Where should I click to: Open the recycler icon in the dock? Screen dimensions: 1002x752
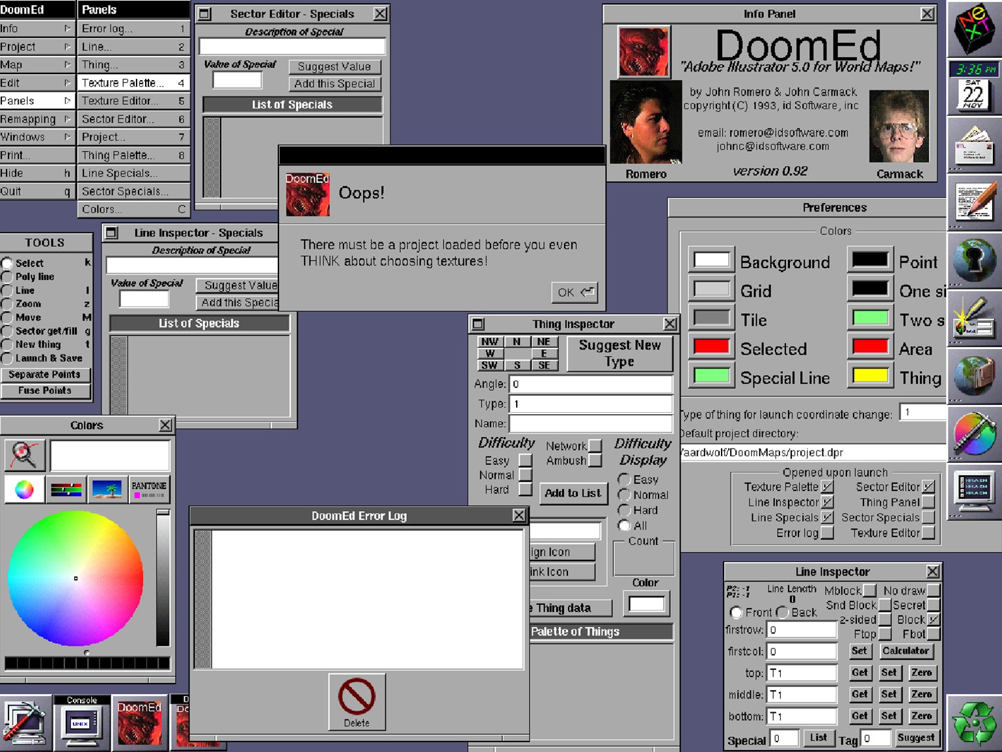[974, 723]
